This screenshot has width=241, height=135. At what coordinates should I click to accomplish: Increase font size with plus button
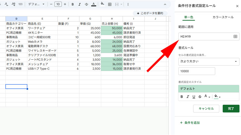pos(65,4)
